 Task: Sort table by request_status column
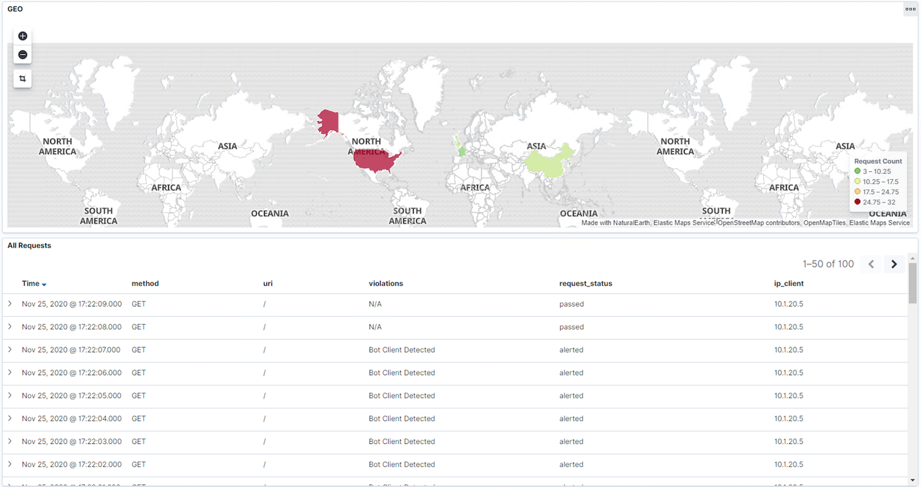coord(586,284)
